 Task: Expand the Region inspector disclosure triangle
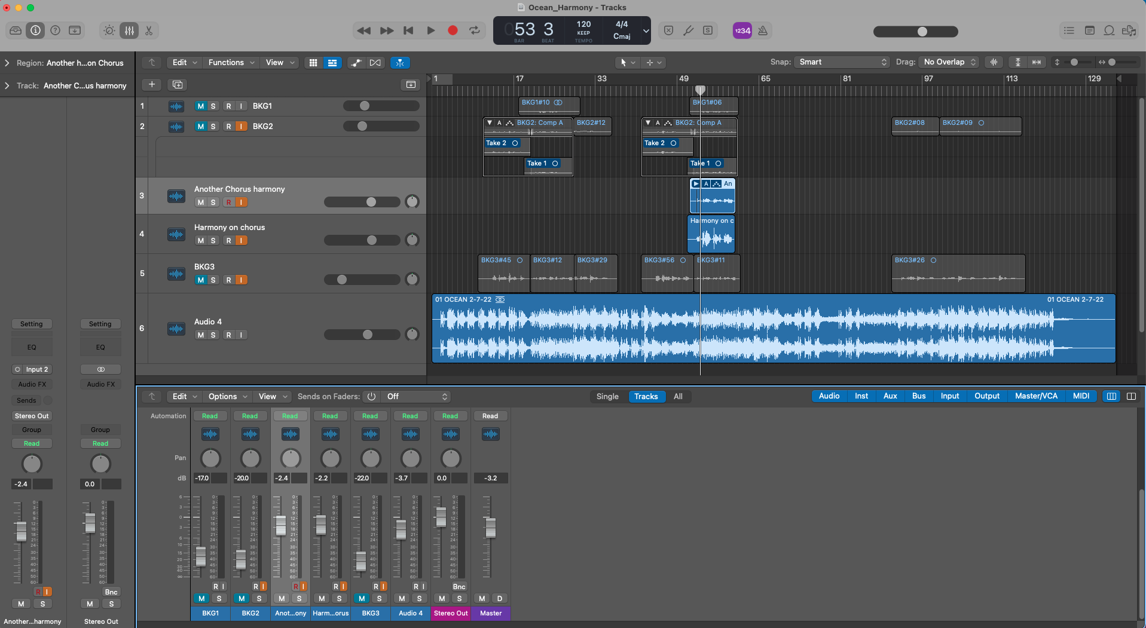[7, 63]
